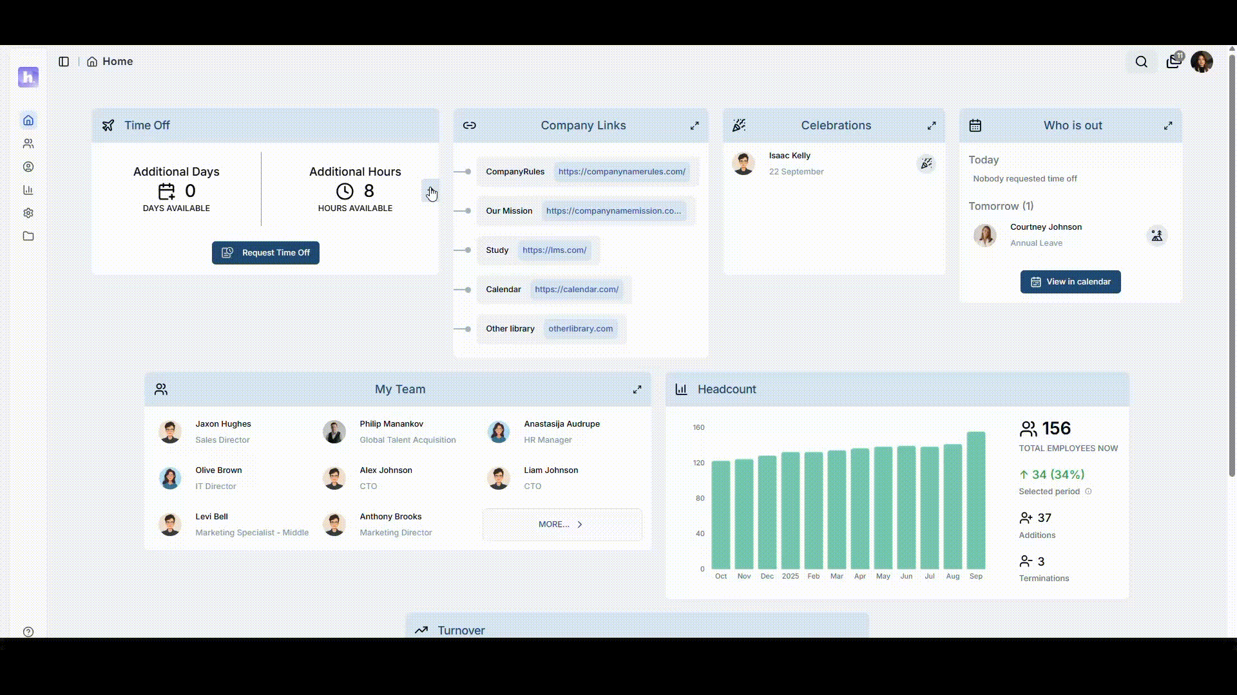This screenshot has height=695, width=1237.
Task: Expand the Celebrations widget
Action: point(932,125)
